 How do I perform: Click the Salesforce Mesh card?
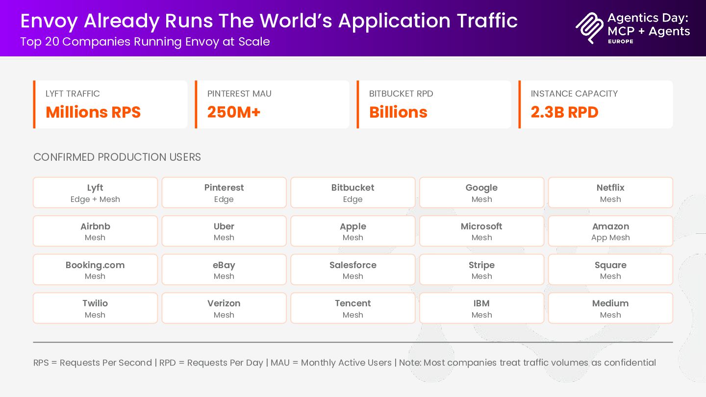[x=353, y=270]
